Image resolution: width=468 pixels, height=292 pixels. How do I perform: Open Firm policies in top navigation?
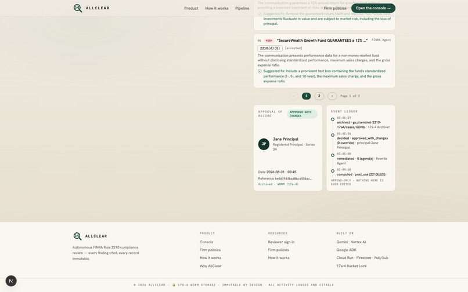point(335,8)
